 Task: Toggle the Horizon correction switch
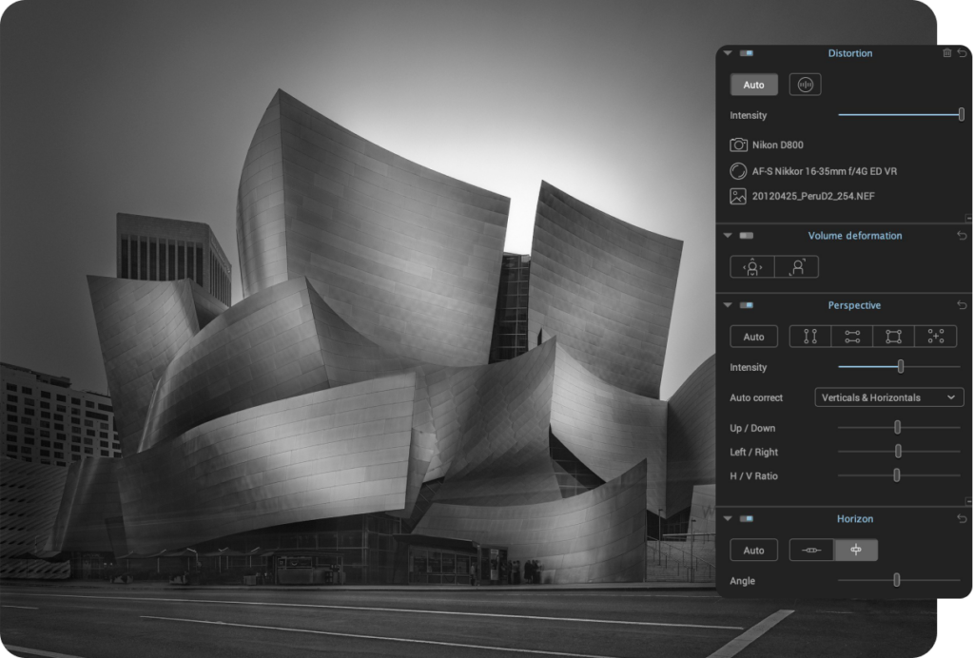[747, 519]
